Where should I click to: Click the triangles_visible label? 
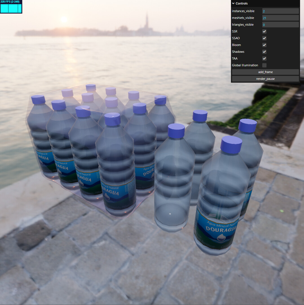pyautogui.click(x=243, y=25)
